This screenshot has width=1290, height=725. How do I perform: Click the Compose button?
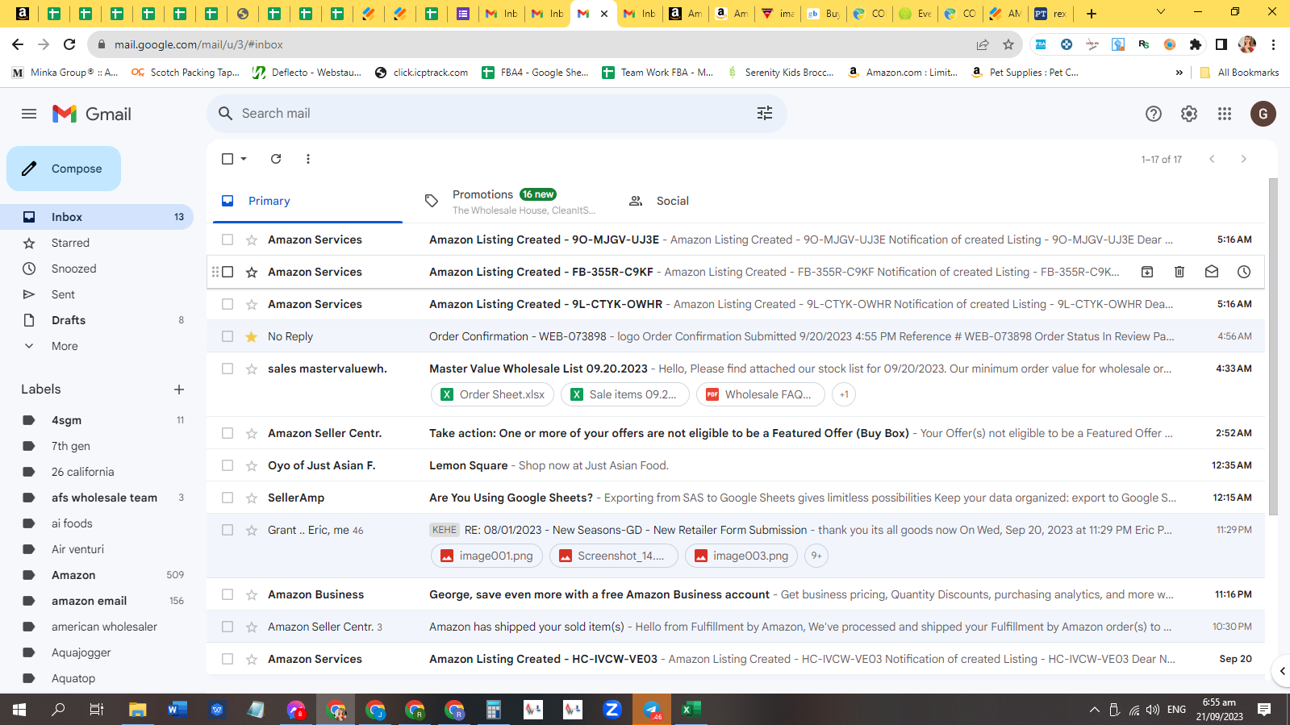click(64, 169)
